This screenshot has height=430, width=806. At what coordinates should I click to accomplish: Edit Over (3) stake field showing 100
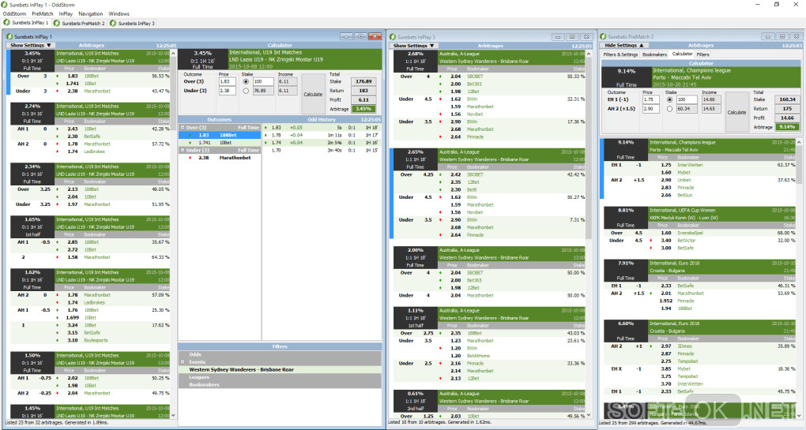pos(263,81)
